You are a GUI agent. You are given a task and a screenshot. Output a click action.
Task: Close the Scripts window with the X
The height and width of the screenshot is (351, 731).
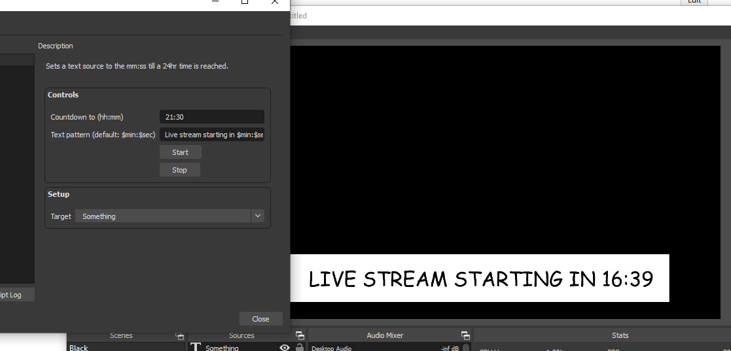click(x=275, y=1)
